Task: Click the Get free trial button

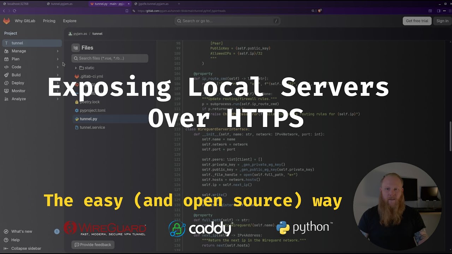Action: click(x=417, y=21)
